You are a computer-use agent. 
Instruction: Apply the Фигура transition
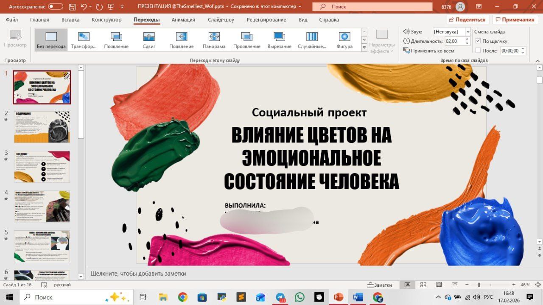pos(344,40)
